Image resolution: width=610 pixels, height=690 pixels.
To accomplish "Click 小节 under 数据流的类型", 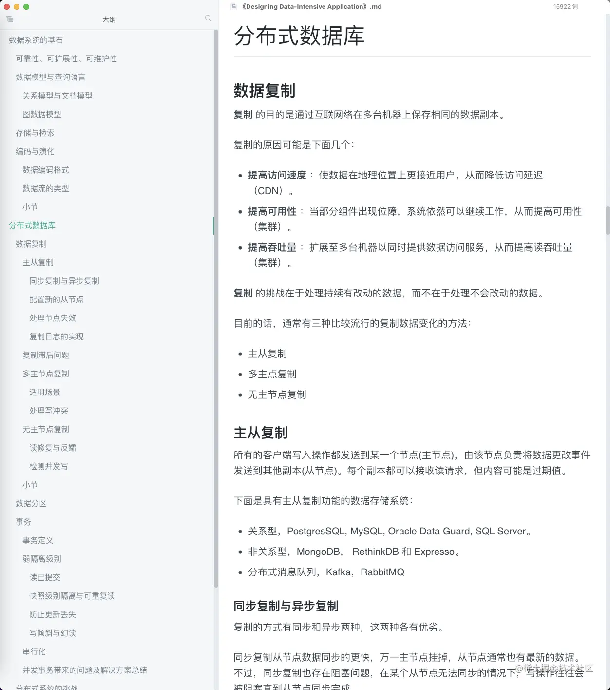I will coord(30,207).
